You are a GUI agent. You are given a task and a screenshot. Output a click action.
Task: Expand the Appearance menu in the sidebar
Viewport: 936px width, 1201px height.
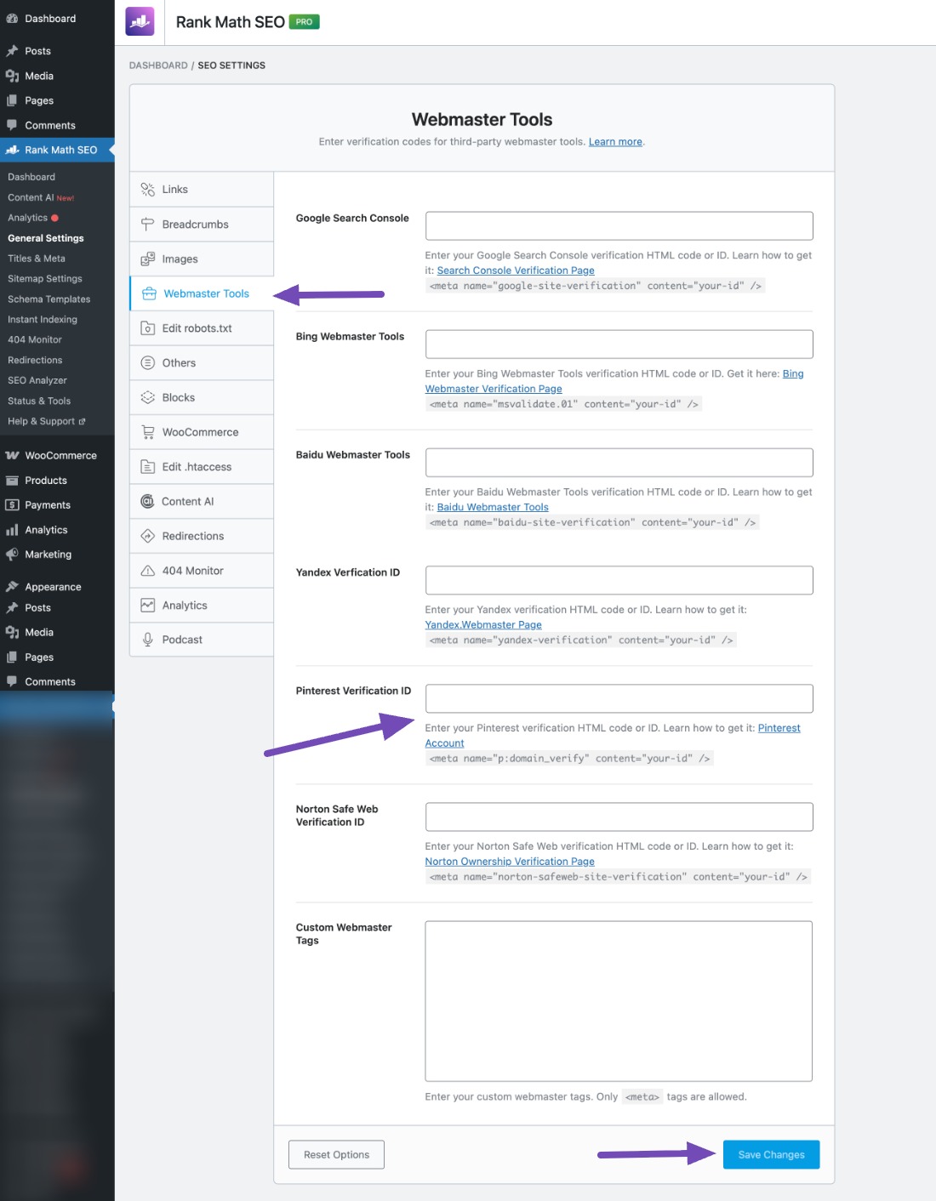pyautogui.click(x=53, y=586)
